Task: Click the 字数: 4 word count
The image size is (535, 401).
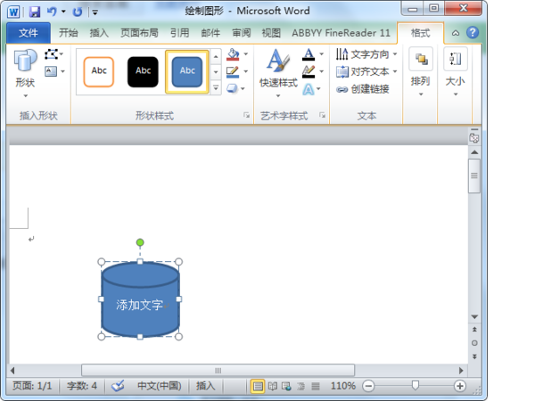Action: tap(82, 386)
